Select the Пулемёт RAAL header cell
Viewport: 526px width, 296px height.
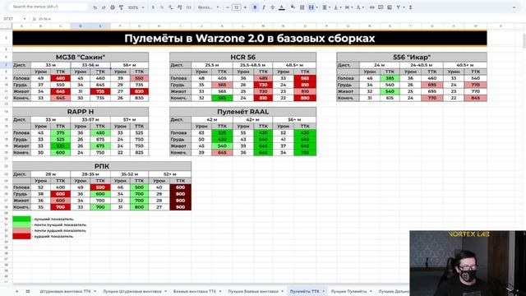pos(243,112)
